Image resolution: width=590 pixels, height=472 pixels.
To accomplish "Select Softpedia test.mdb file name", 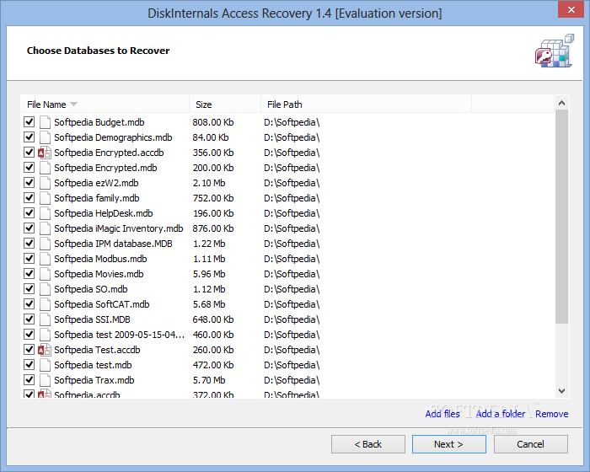I will (x=93, y=365).
